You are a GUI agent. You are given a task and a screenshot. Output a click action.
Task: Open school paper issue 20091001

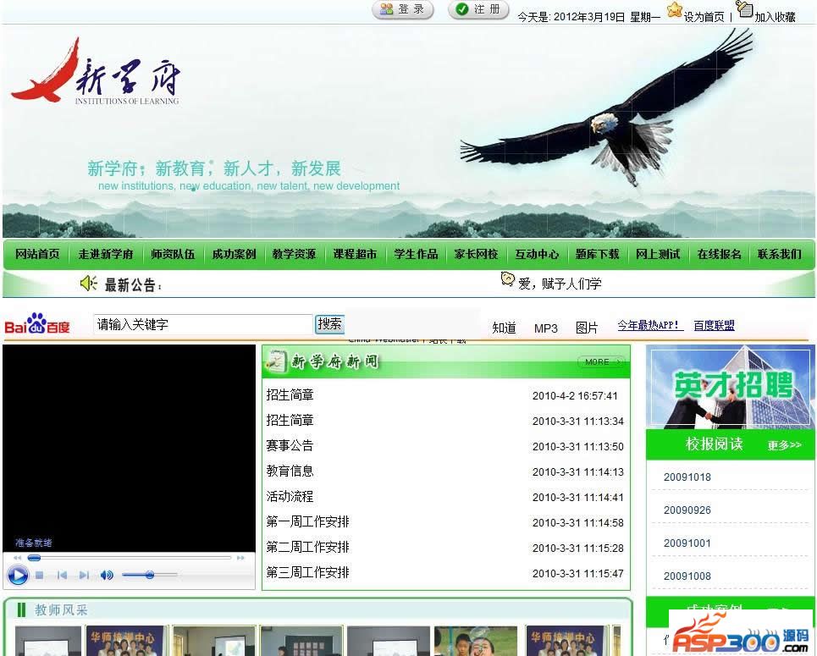(x=687, y=543)
